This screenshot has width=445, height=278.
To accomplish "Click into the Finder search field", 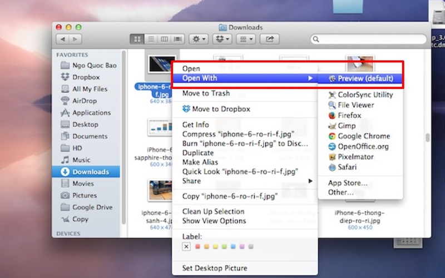I will tap(368, 39).
